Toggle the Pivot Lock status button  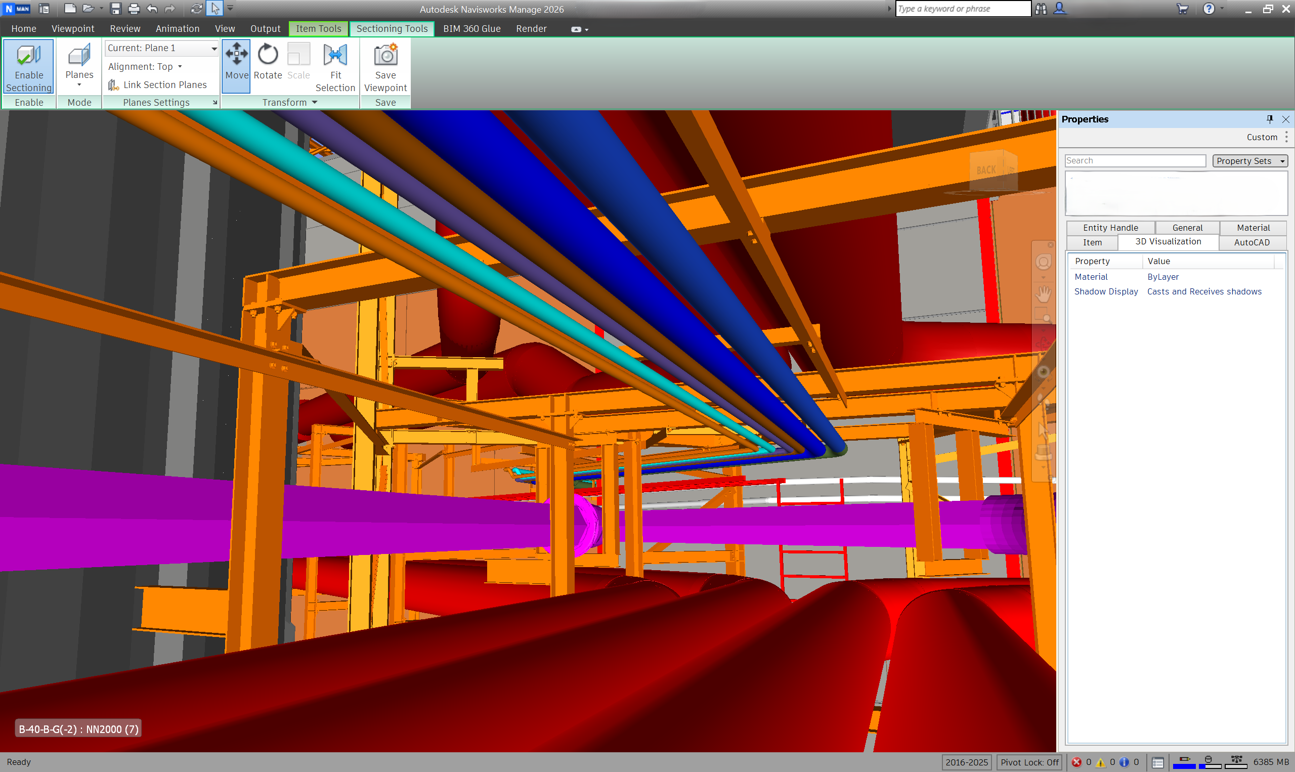pos(1029,762)
